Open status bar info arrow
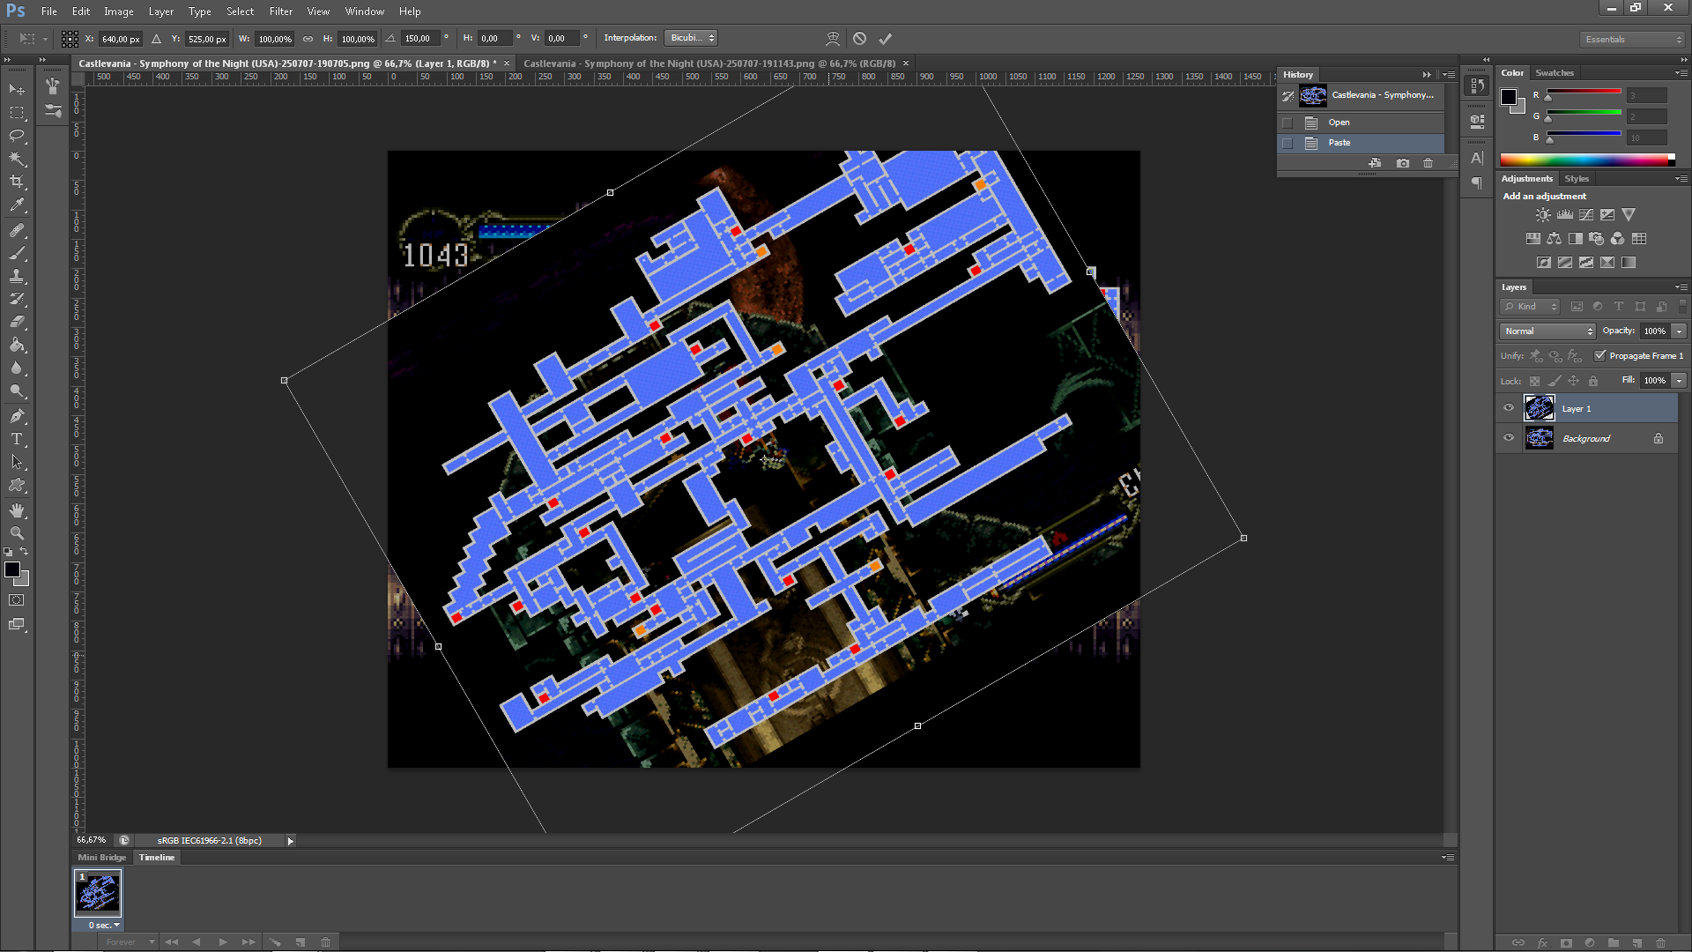Screen dimensions: 1692x952 click(290, 841)
